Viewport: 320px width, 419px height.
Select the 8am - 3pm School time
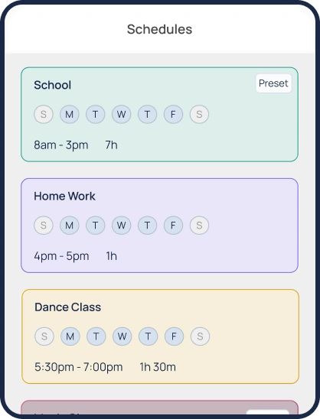(x=61, y=145)
